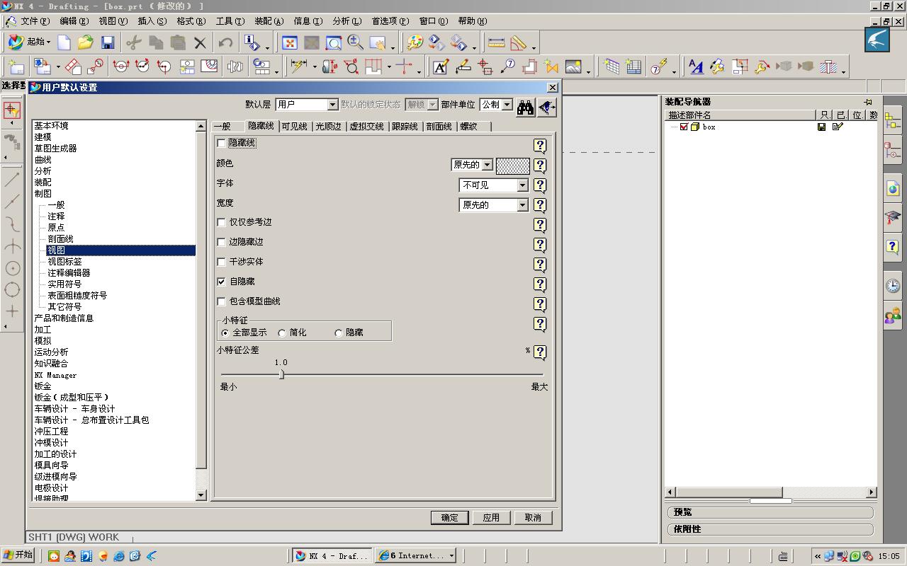The image size is (907, 566).
Task: Click the New file icon
Action: pos(64,42)
